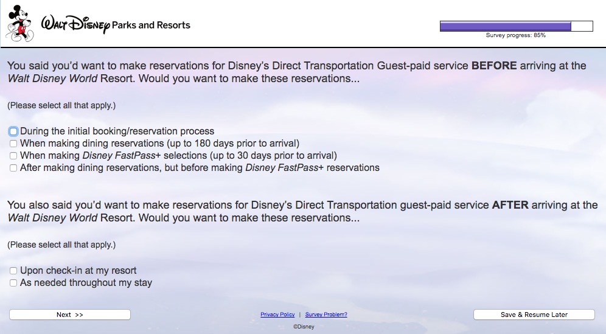Click first '(Please select all that apply.)' under BEFORE question
Screen dimensions: 606x334
coord(61,105)
